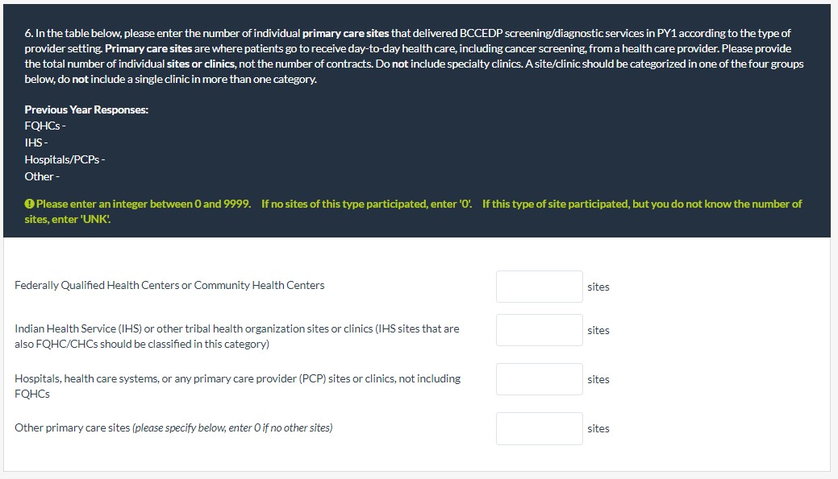Click 'sites' unit beside the IHS input
838x479 pixels.
[598, 330]
